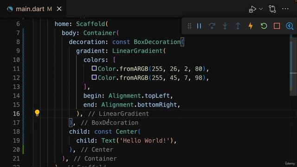Image resolution: width=297 pixels, height=167 pixels.
Task: Open color swatch for Color 45, 7, 98
Action: [94, 77]
